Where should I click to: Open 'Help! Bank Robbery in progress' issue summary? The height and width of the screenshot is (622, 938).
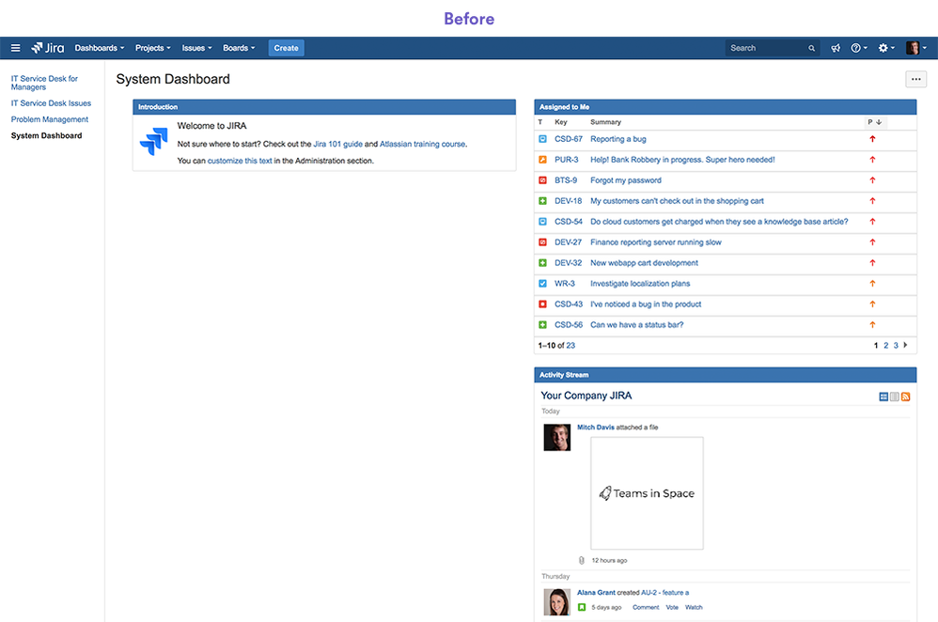tap(682, 160)
